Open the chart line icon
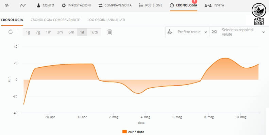 tap(22, 5)
